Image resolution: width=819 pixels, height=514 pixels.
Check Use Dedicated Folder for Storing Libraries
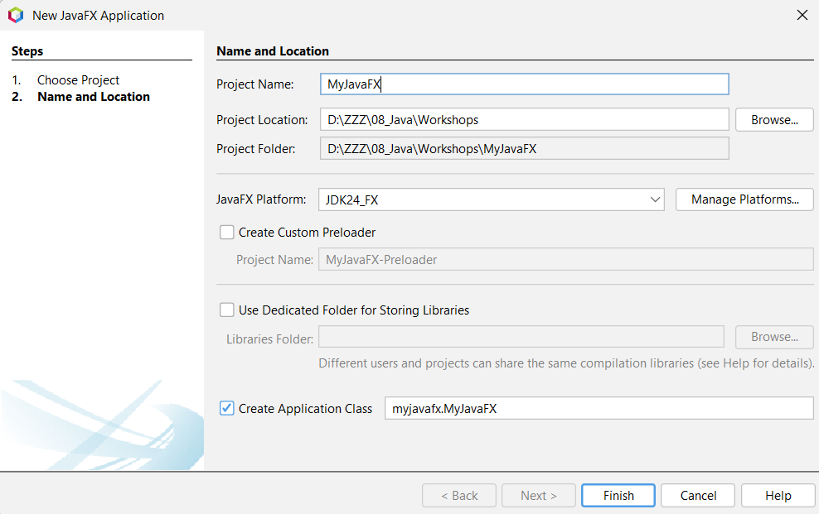coord(226,310)
